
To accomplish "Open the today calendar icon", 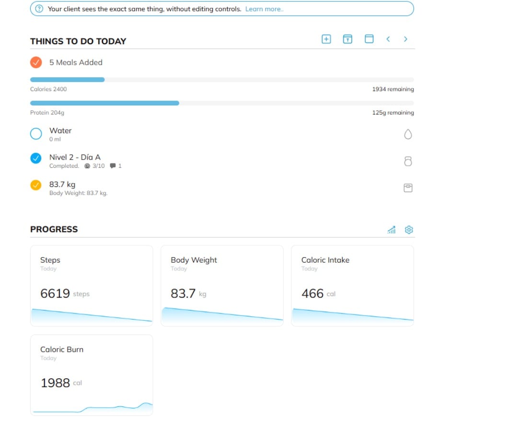I will 347,39.
